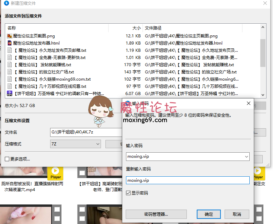The width and height of the screenshot is (273, 224).
Task: Select the 【饼干姐姐】万圣特辑 video row
Action: pyautogui.click(x=133, y=94)
